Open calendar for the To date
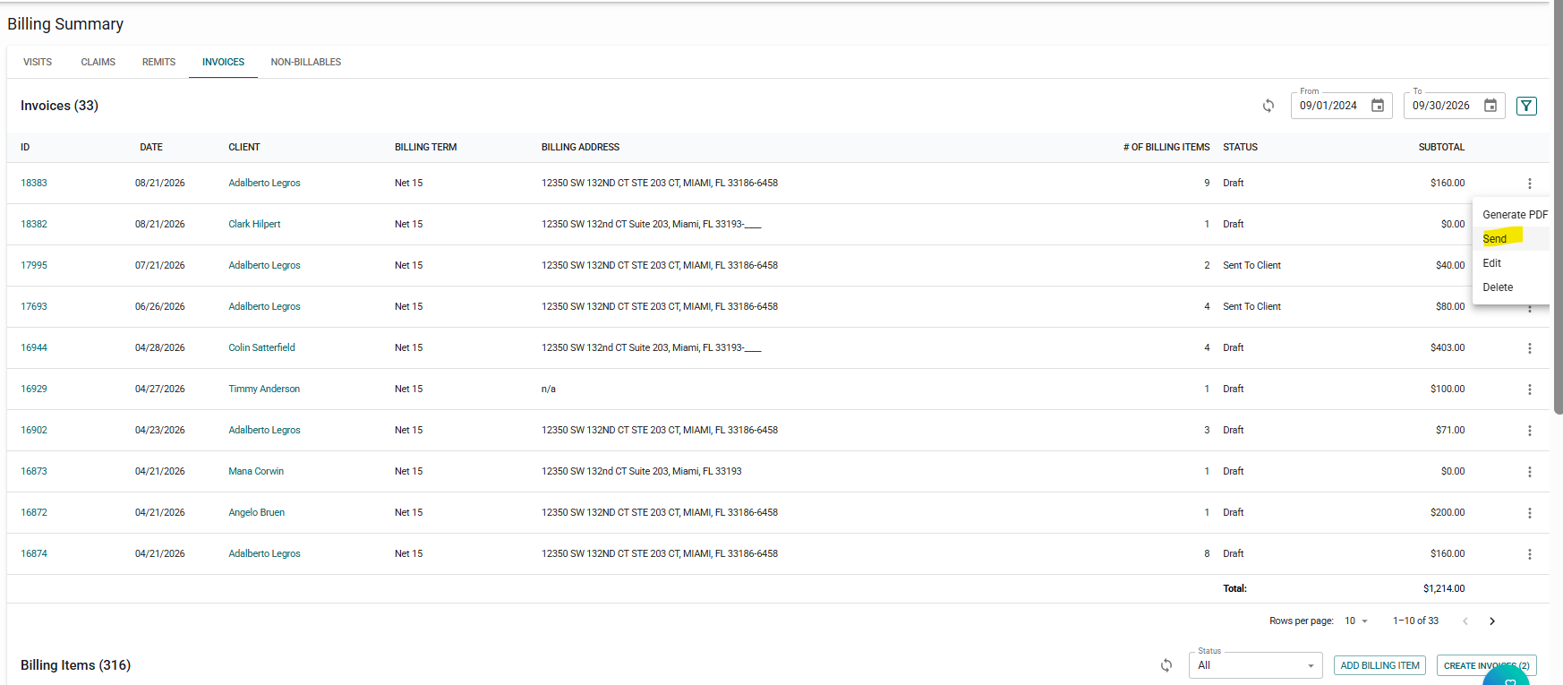The height and width of the screenshot is (685, 1563). 1490,106
